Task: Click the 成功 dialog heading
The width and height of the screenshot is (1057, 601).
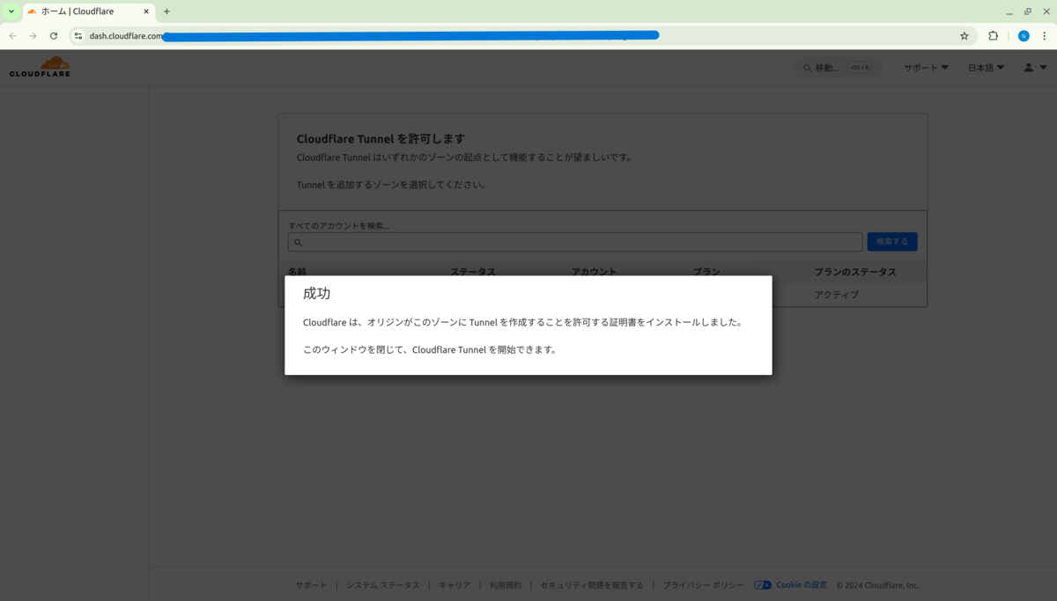Action: [316, 294]
